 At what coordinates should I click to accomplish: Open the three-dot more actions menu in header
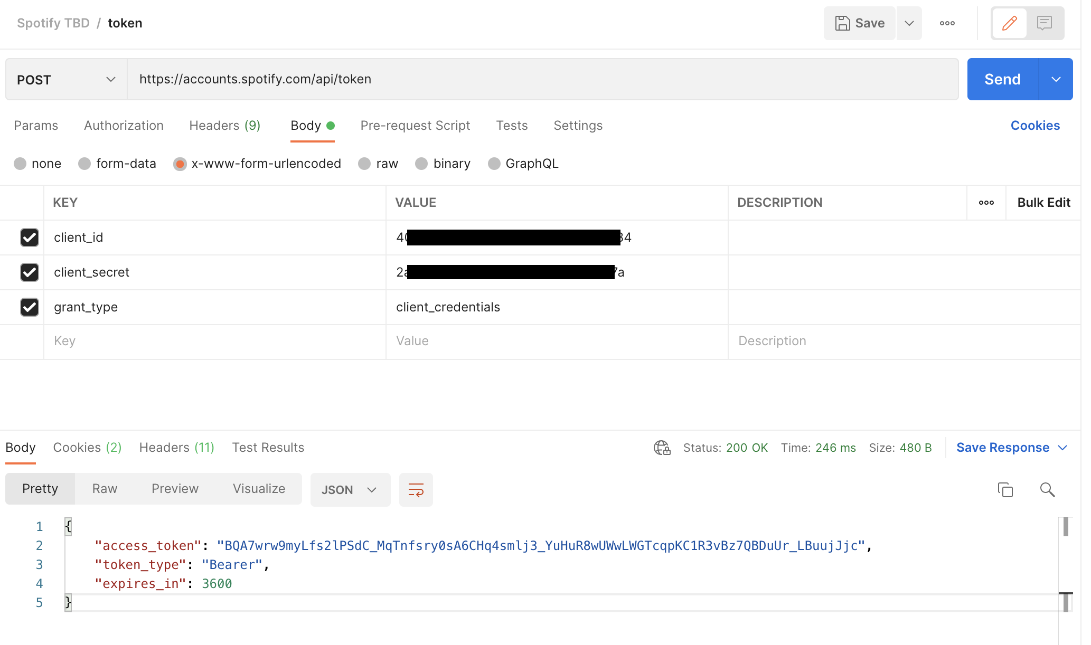947,23
